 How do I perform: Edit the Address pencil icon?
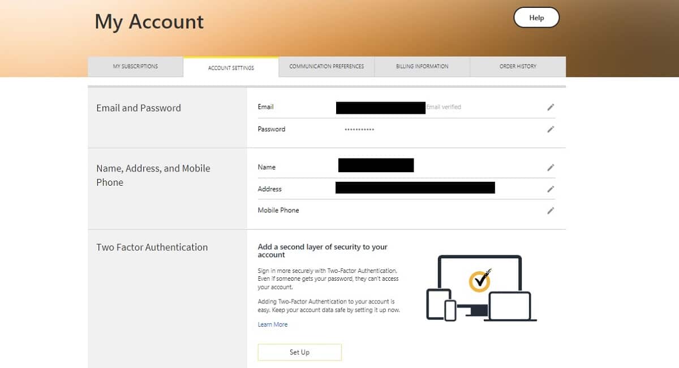click(x=551, y=189)
